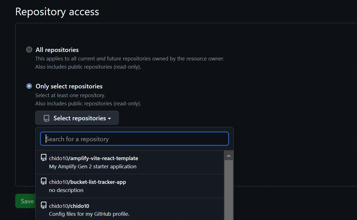This screenshot has width=357, height=220.
Task: Click 'Config files for my GitHub profile' description
Action: click(x=89, y=214)
